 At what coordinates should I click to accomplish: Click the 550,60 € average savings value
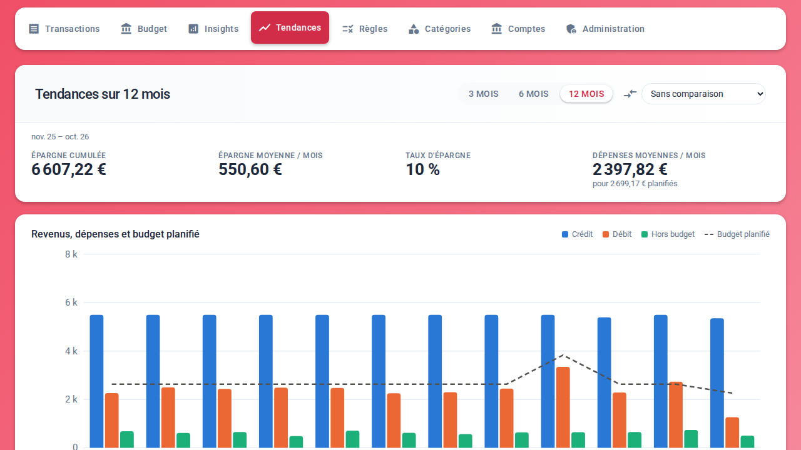pos(250,169)
